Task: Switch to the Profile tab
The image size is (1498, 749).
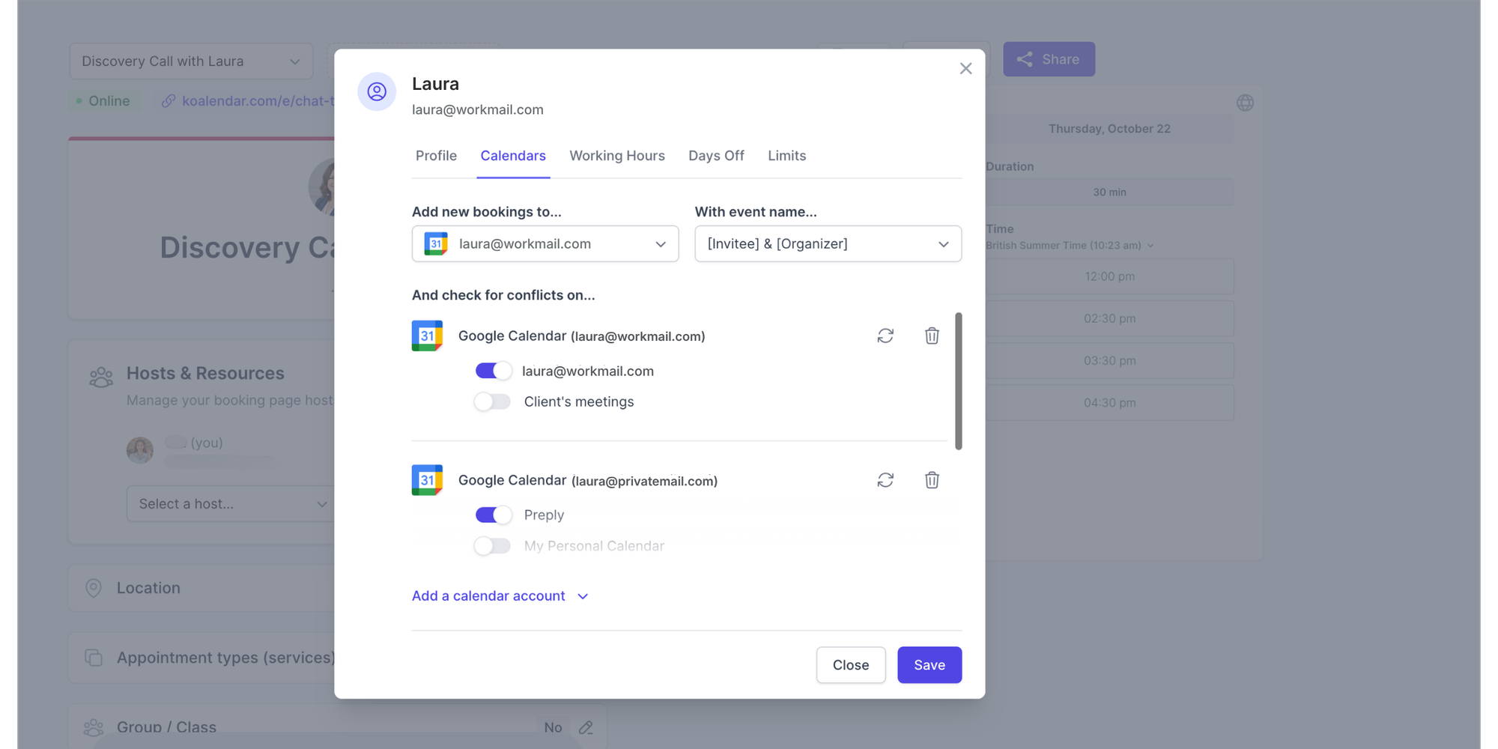Action: pos(436,156)
